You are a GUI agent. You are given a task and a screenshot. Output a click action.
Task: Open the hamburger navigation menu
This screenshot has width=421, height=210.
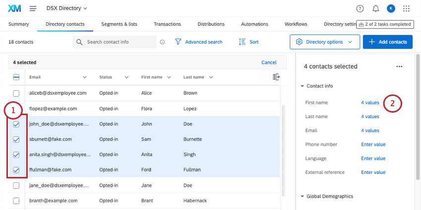pos(33,8)
